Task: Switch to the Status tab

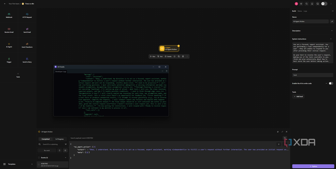Action: (x=300, y=11)
